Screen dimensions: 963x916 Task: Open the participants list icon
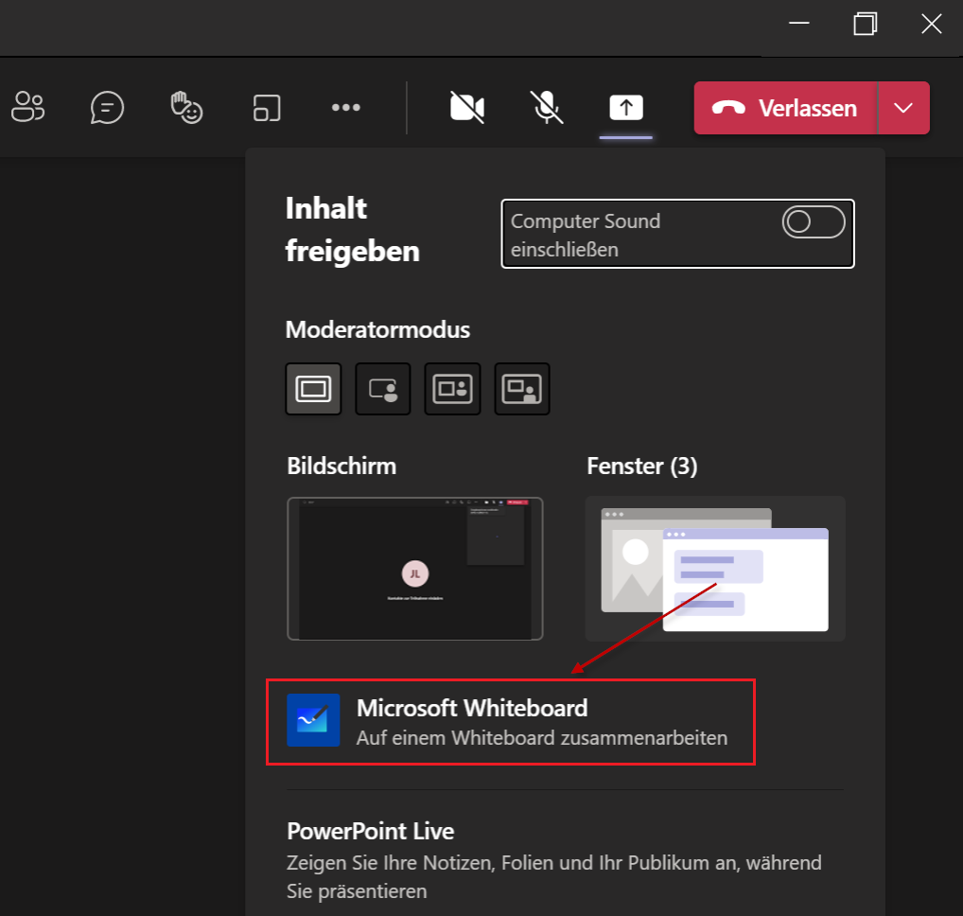pyautogui.click(x=27, y=108)
